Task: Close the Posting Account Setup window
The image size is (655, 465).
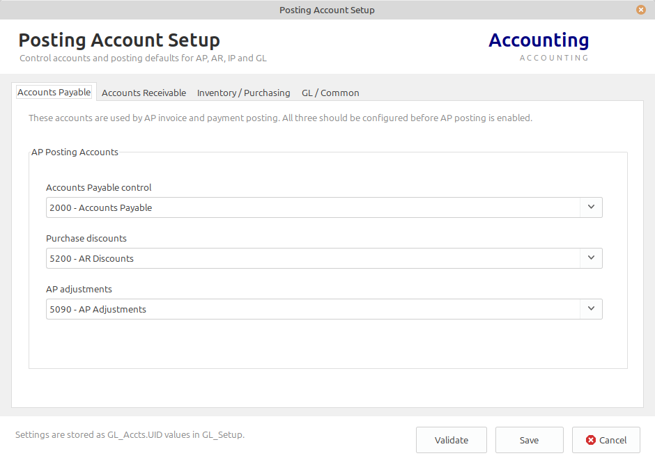Action: (x=641, y=10)
